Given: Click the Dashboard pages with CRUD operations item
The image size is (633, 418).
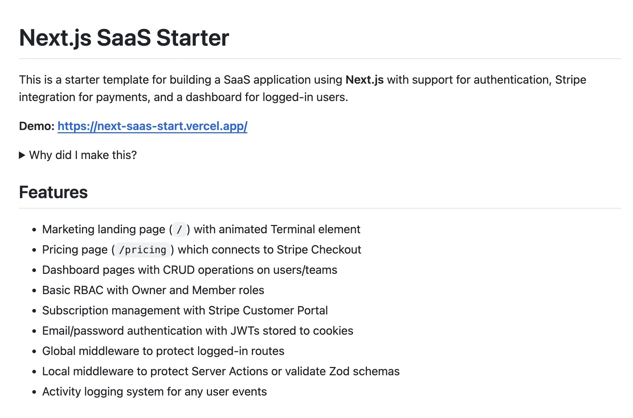Looking at the screenshot, I should click(189, 270).
